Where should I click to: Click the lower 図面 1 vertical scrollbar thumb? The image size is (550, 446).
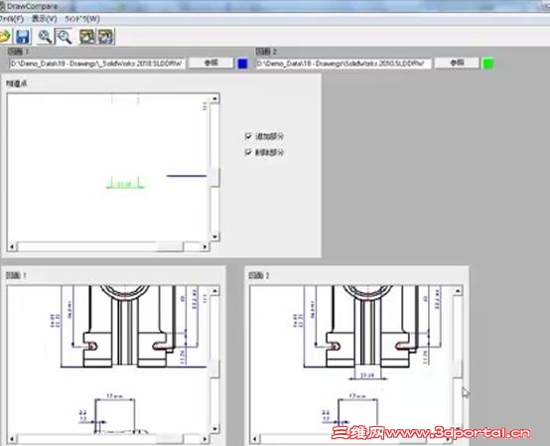pyautogui.click(x=214, y=369)
